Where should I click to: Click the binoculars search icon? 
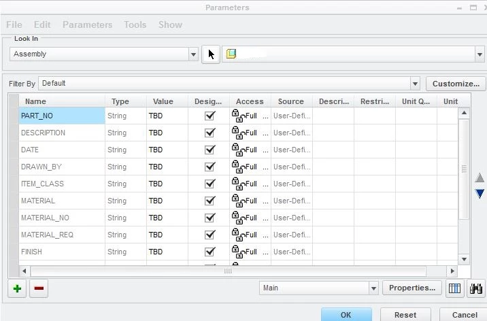[476, 288]
